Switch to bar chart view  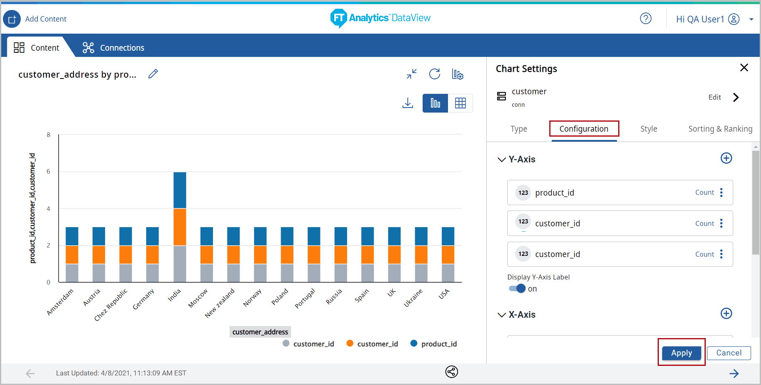[435, 103]
